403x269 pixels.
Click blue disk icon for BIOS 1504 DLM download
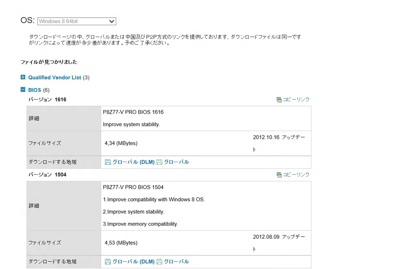108,262
